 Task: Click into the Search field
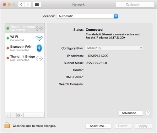(x=135, y=4)
